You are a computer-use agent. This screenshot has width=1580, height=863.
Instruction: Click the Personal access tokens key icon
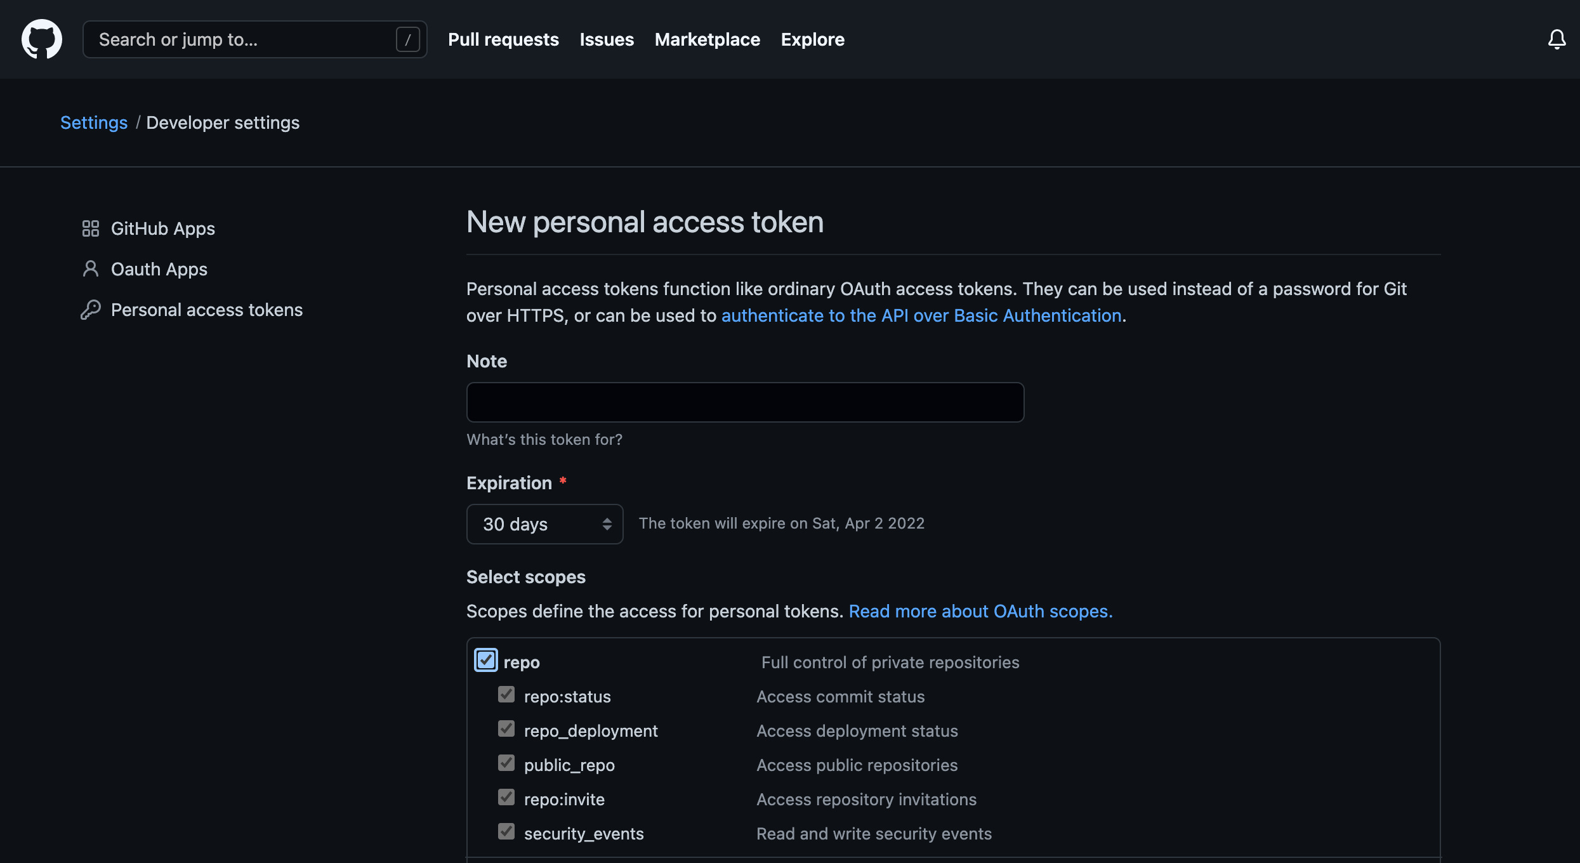91,310
